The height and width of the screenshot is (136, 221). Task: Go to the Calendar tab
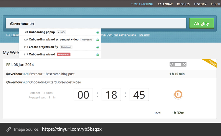[x=165, y=4]
